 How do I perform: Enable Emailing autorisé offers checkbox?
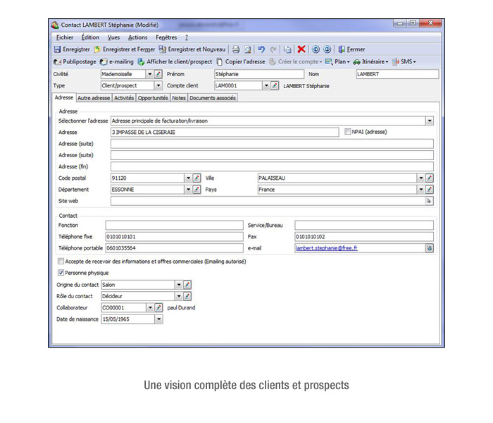[61, 261]
